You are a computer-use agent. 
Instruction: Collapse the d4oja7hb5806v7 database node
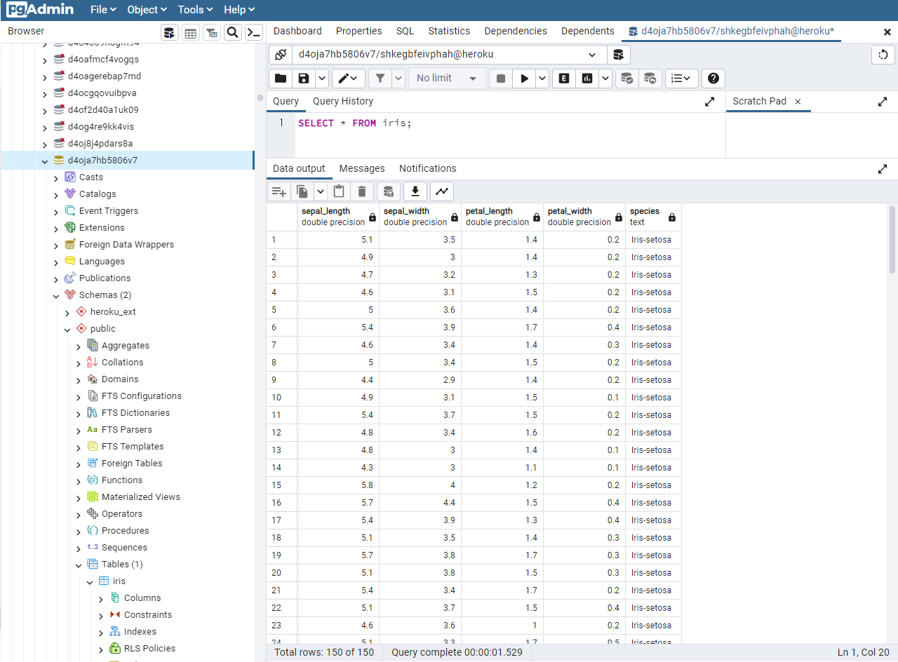click(x=45, y=161)
